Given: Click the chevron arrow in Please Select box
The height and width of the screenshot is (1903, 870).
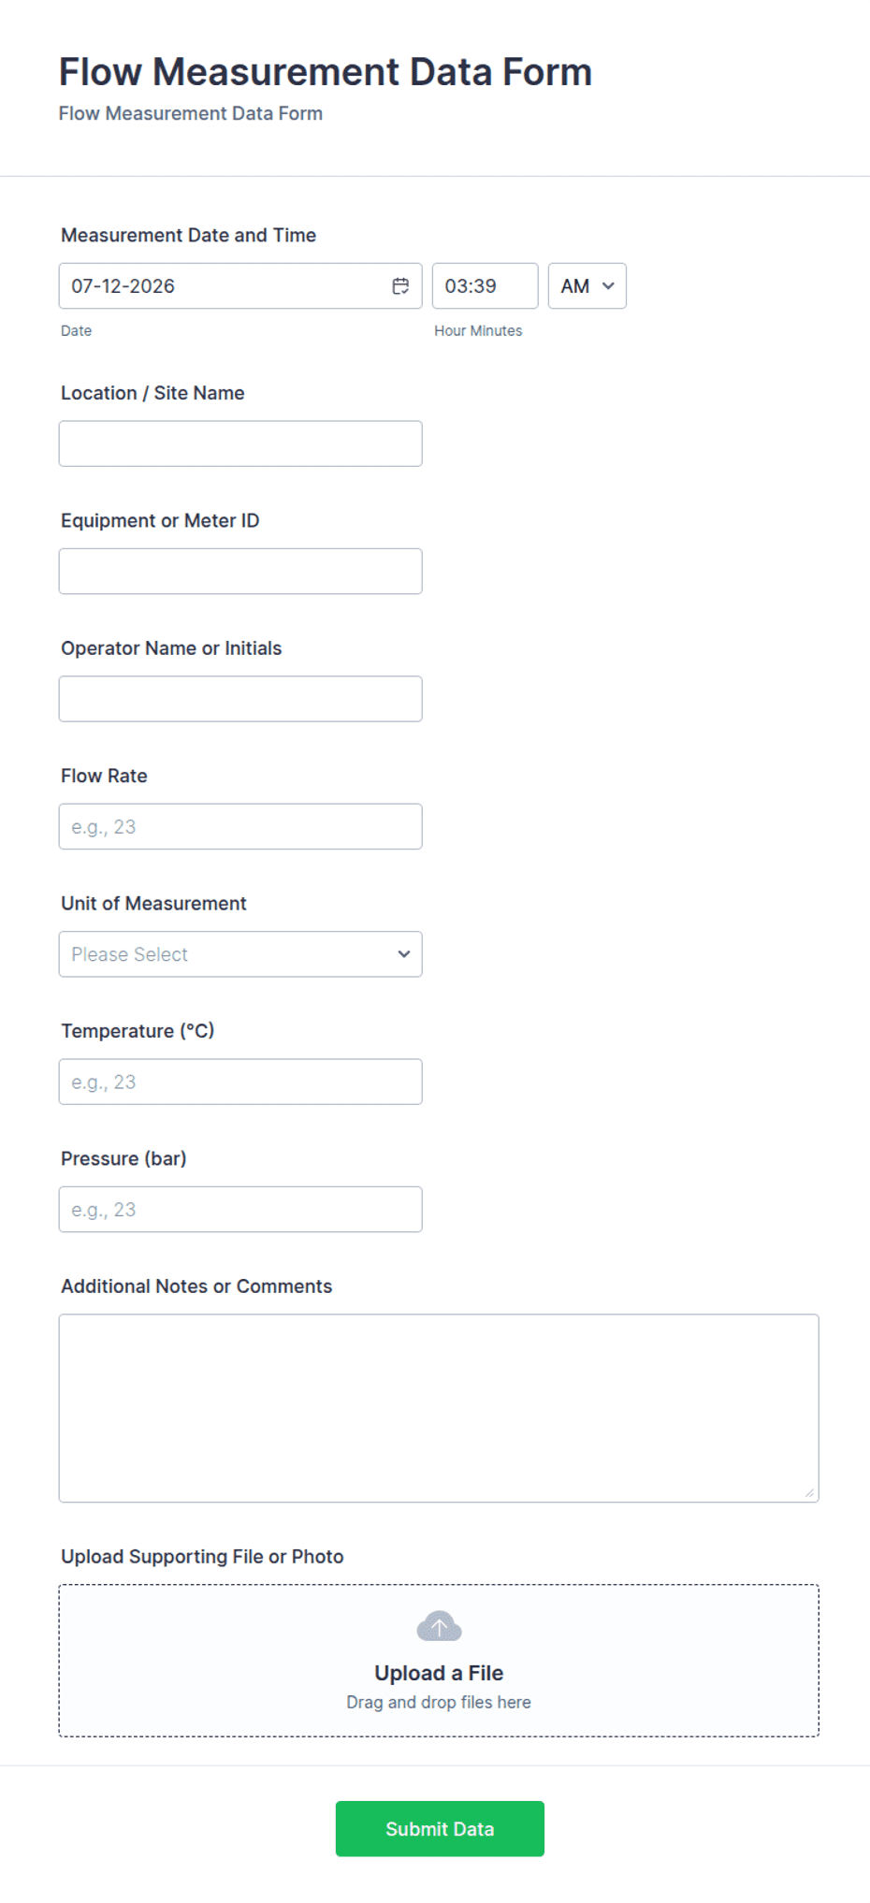Looking at the screenshot, I should tap(404, 954).
